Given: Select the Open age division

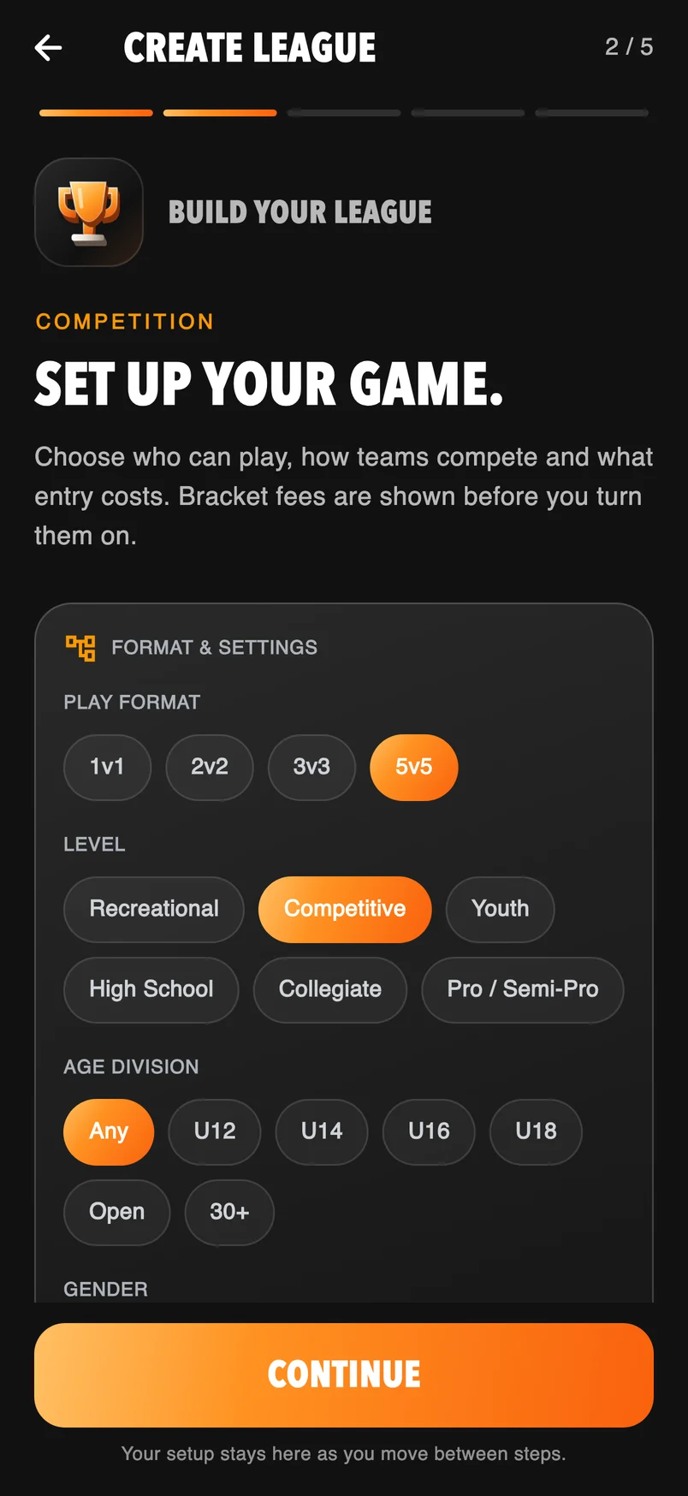Looking at the screenshot, I should pyautogui.click(x=117, y=1212).
